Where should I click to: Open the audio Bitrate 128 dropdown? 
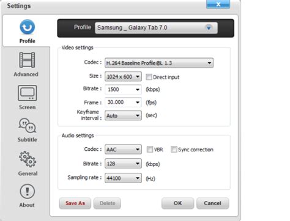[x=123, y=164]
